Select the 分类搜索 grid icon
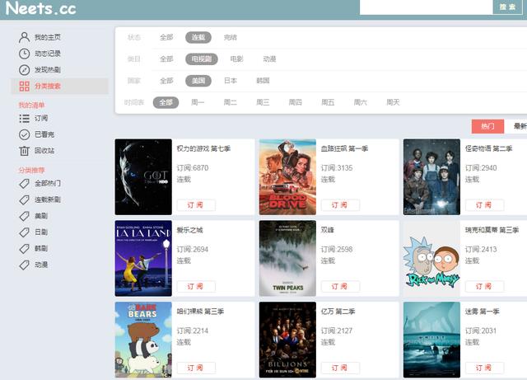Viewport: 527px width, 380px height. (24, 87)
